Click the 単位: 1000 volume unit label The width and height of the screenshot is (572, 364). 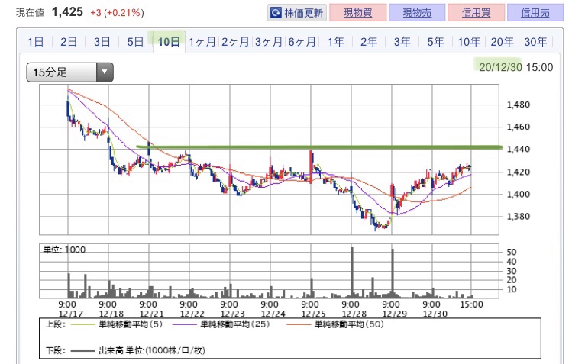click(x=64, y=250)
